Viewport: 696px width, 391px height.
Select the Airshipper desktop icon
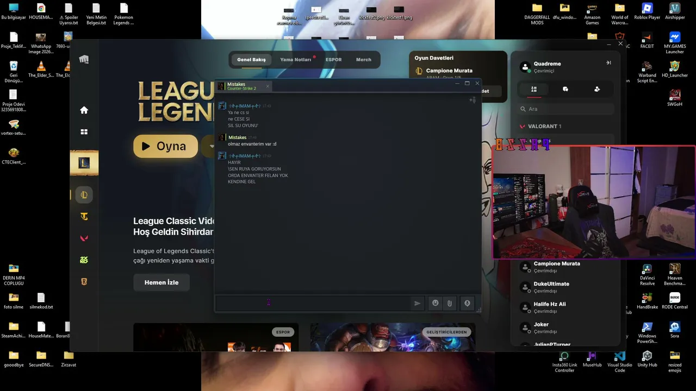click(675, 12)
